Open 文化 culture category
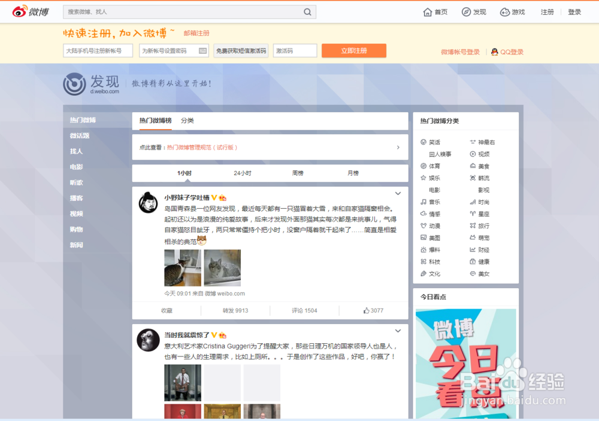599x421 pixels. click(430, 274)
